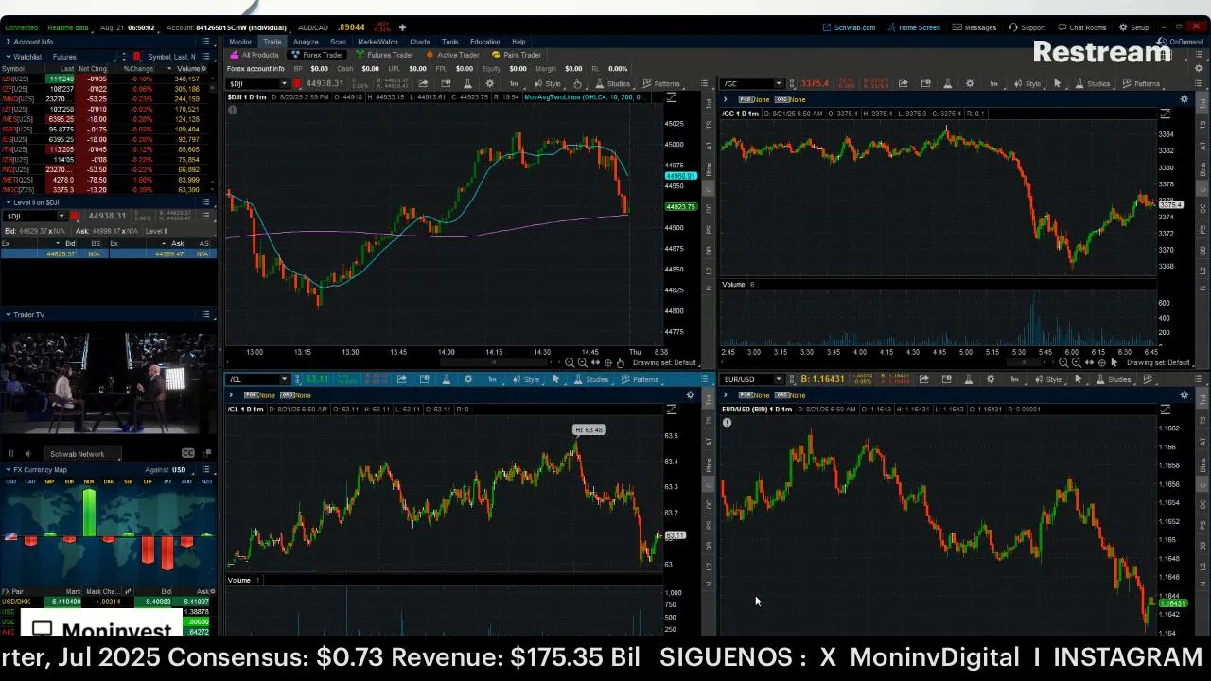1211x681 pixels.
Task: Pick the watchlist symbol link color
Action: [x=137, y=57]
